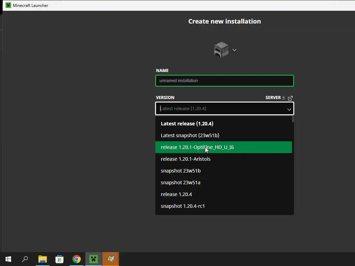Open Microsoft Store from the taskbar
Screen dimensions: 355x266
60,259
